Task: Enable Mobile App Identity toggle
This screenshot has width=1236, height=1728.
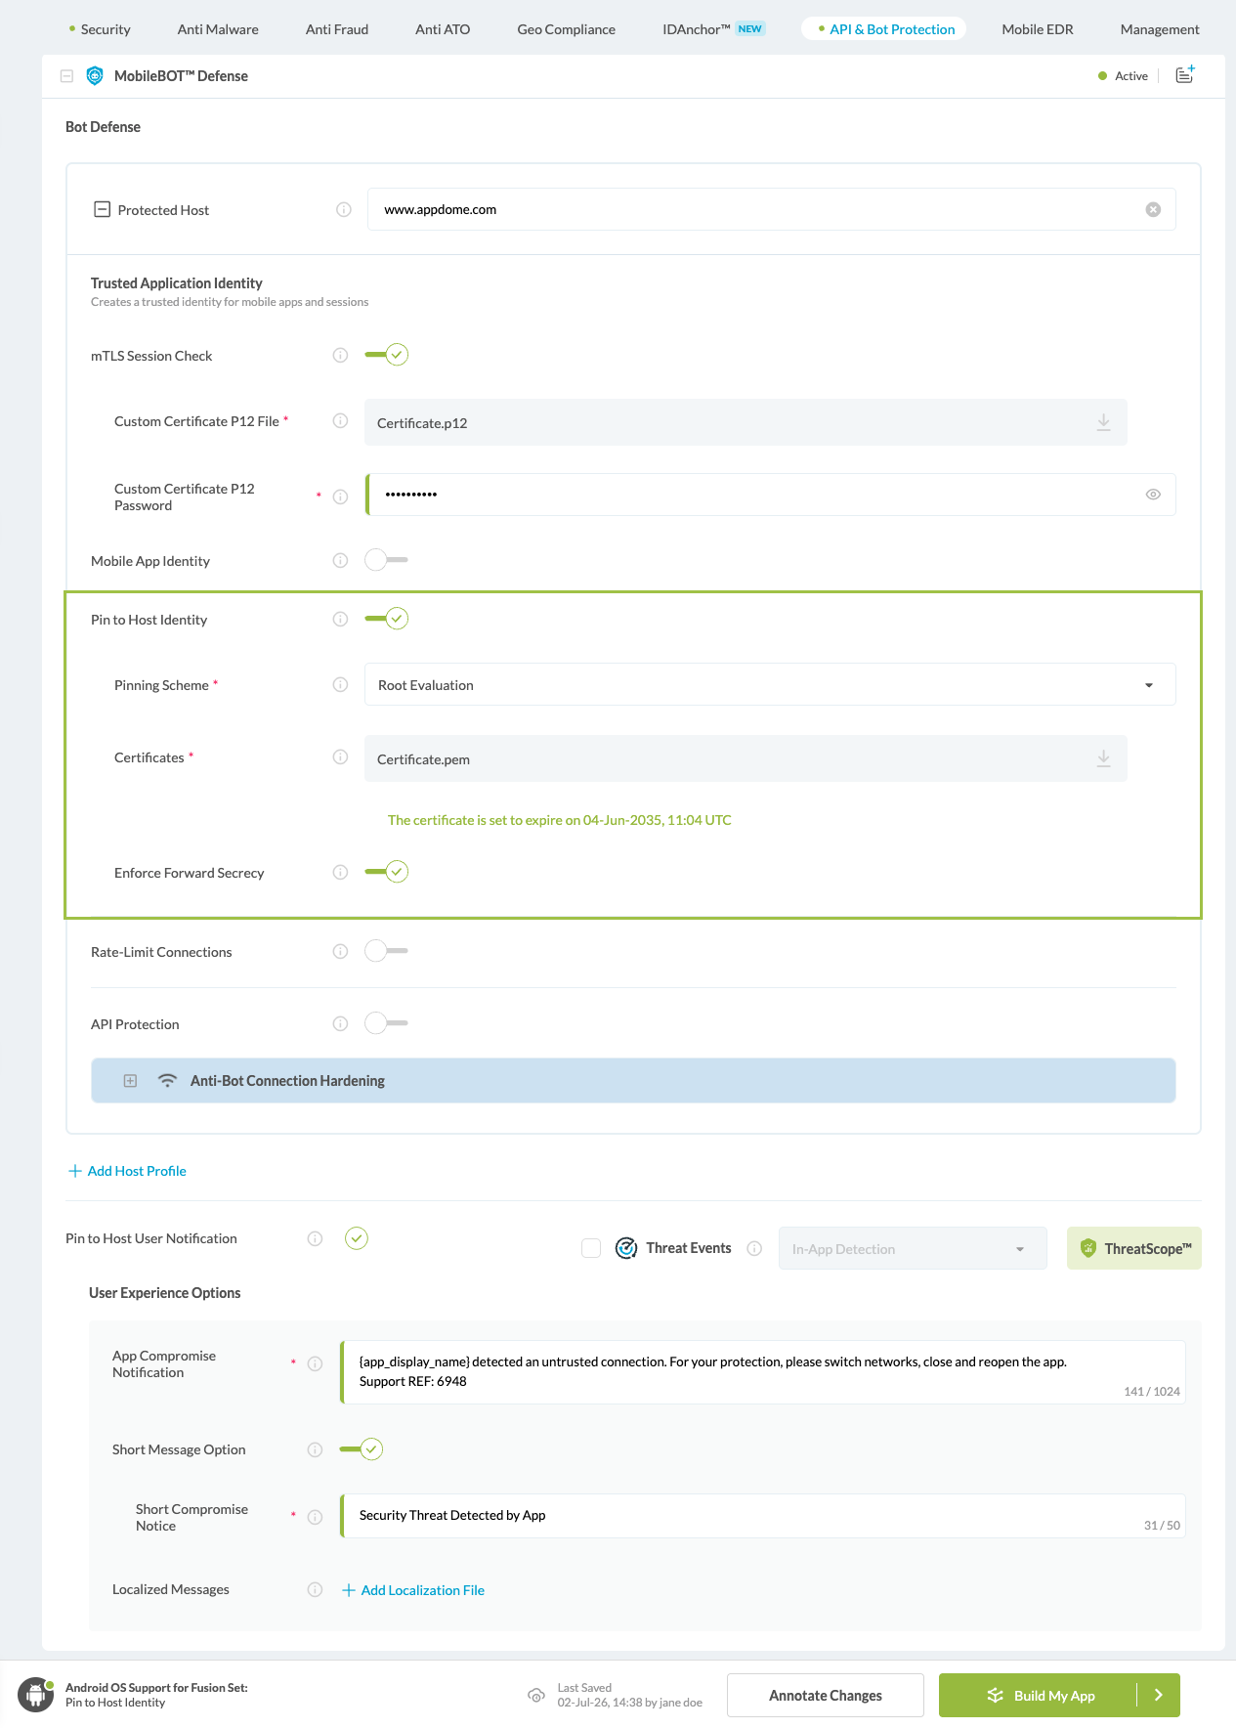Action: tap(386, 560)
